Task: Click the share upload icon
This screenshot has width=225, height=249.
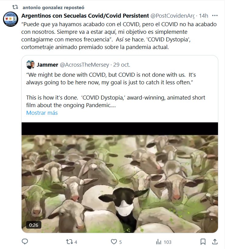Action: pyautogui.click(x=214, y=242)
